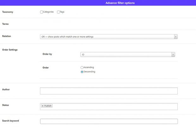This screenshot has width=196, height=127.
Task: Click the Search keyword field label
Action: coord(10,121)
